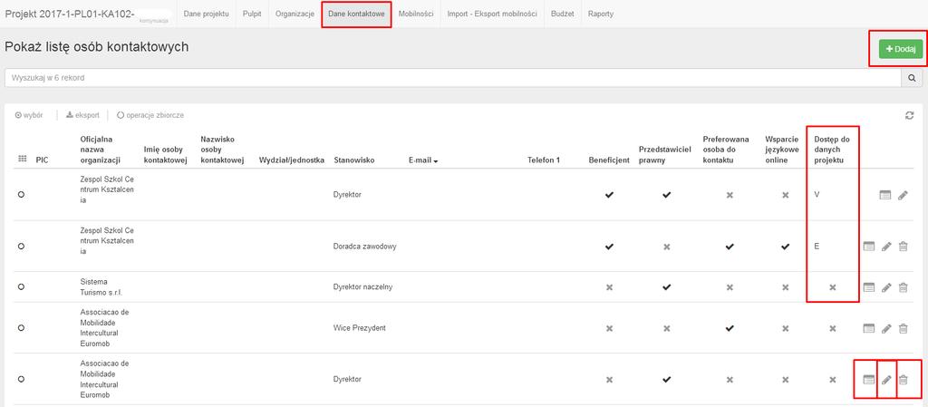
Task: Remove the Dyrektor naczelny contact using trash icon
Action: pyautogui.click(x=904, y=287)
